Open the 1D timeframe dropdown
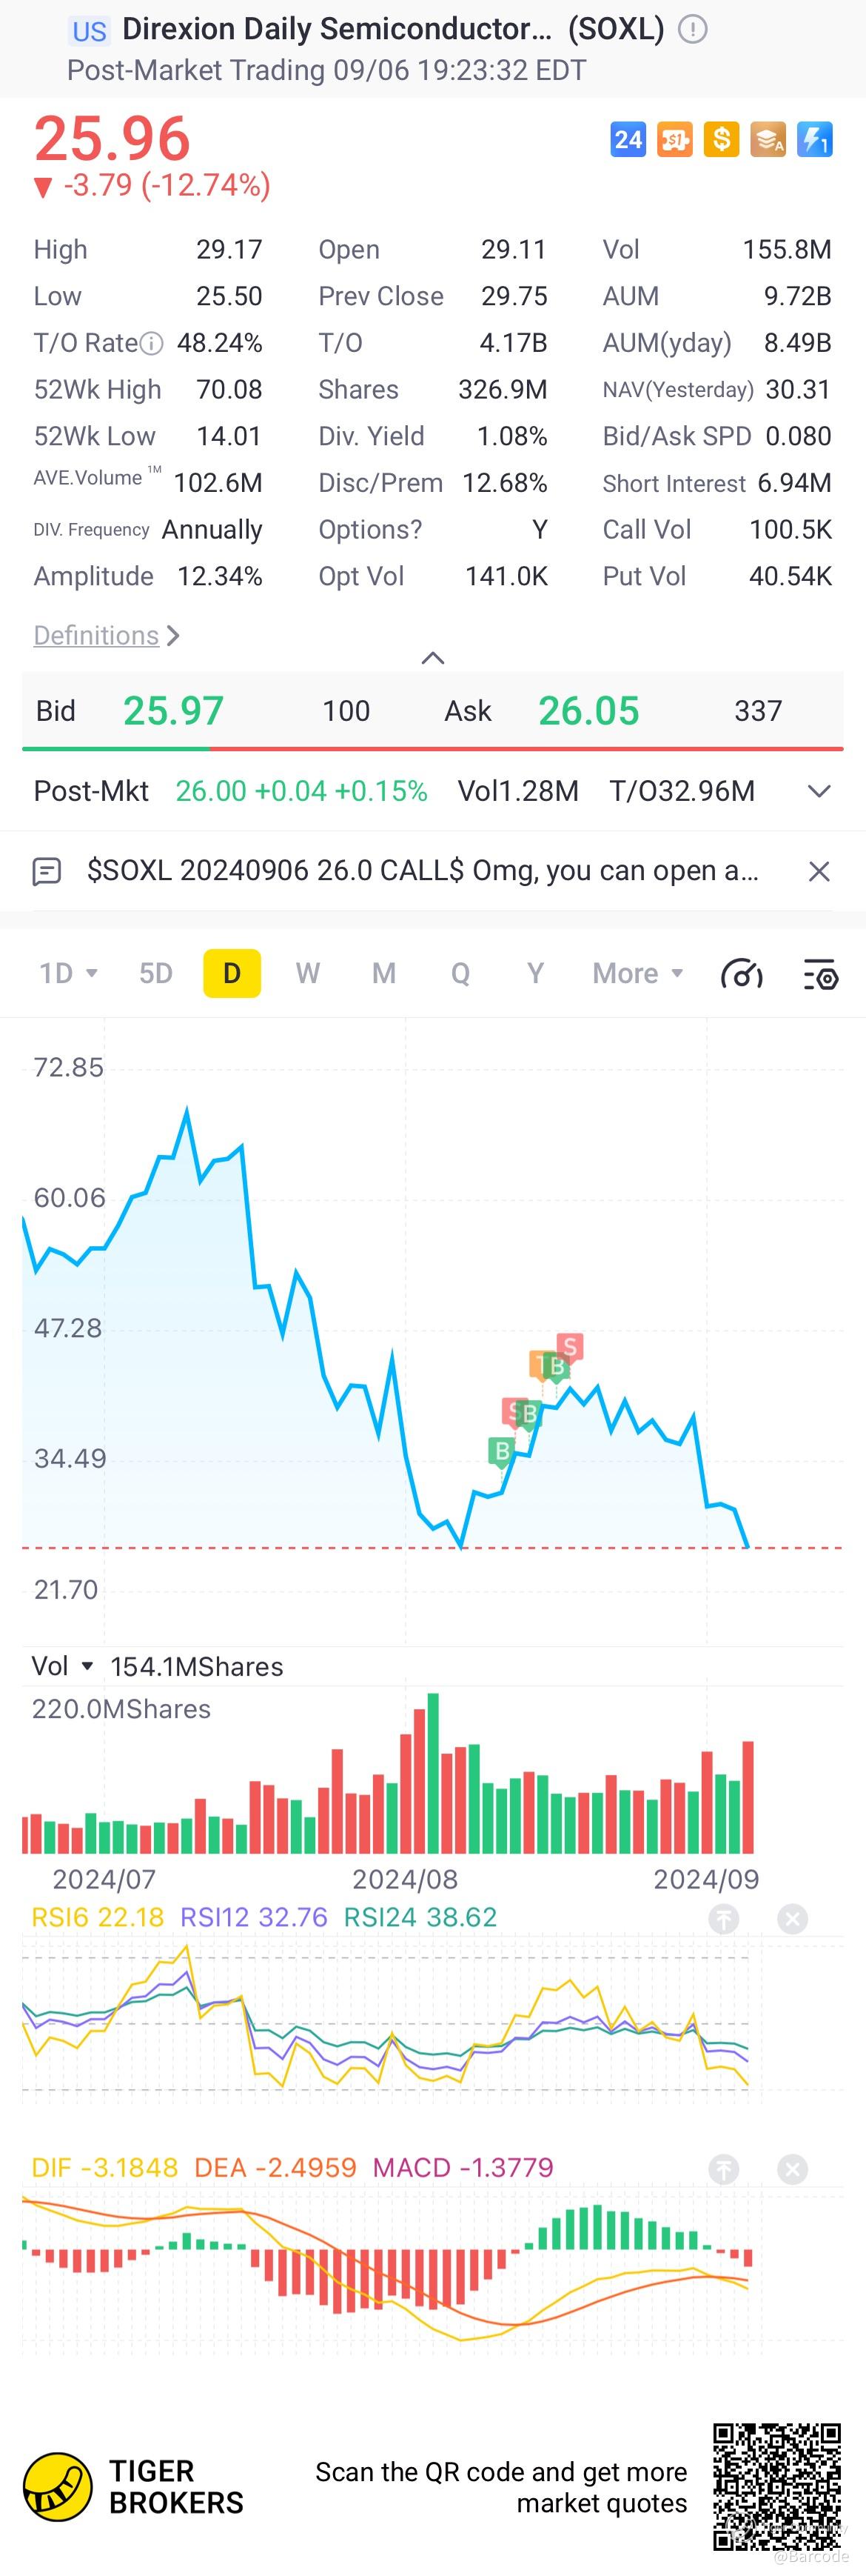This screenshot has height=2576, width=866. pyautogui.click(x=68, y=973)
